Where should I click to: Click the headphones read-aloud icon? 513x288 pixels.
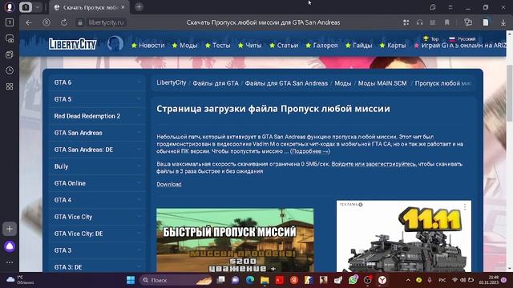click(420, 22)
